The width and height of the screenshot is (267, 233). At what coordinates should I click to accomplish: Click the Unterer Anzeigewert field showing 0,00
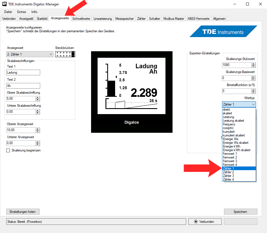[x=21, y=143]
